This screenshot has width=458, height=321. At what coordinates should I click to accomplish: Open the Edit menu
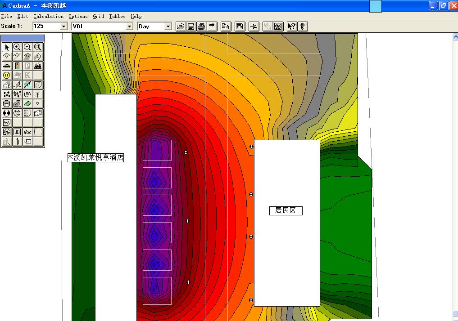(23, 16)
